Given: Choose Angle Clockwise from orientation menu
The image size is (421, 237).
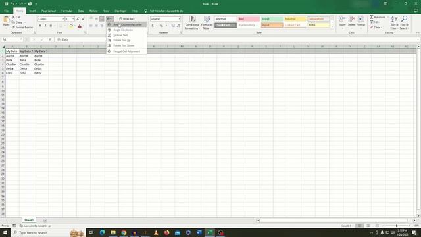Looking at the screenshot, I should pos(126,30).
